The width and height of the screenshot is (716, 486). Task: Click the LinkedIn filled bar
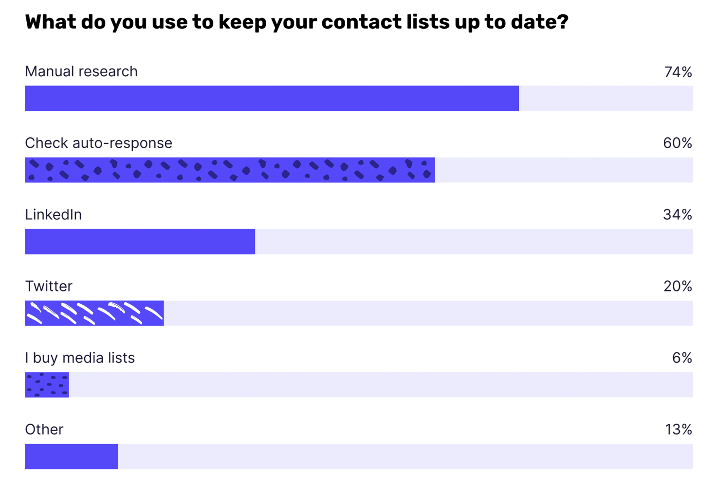coord(140,242)
